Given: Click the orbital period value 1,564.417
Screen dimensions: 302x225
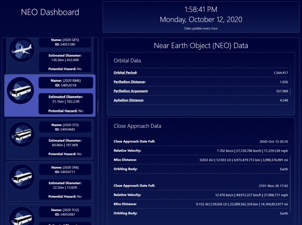Looking at the screenshot, I should (x=281, y=73).
